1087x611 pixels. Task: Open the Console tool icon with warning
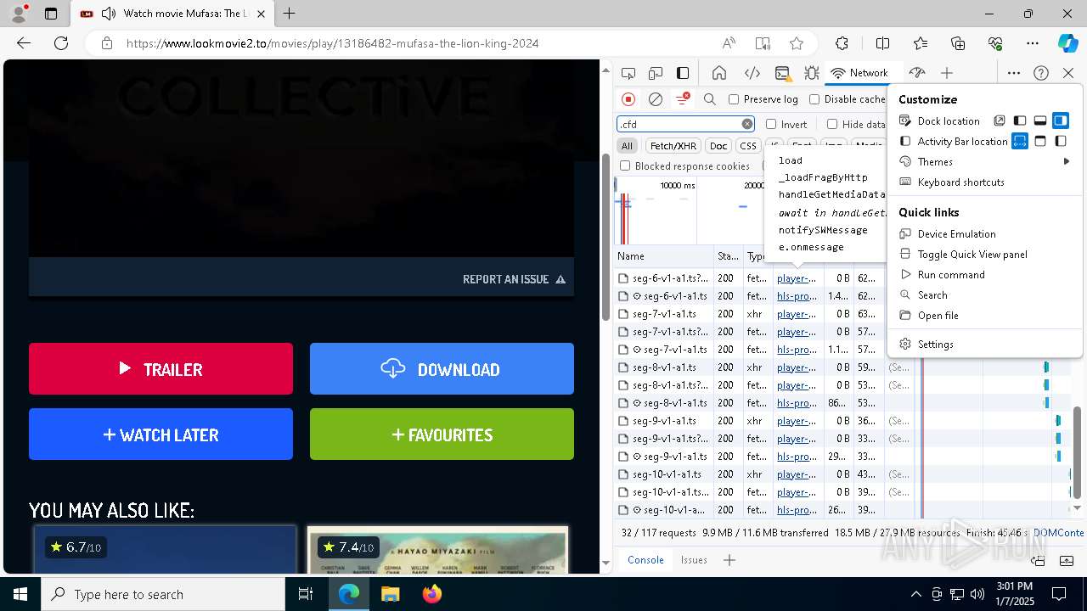782,73
